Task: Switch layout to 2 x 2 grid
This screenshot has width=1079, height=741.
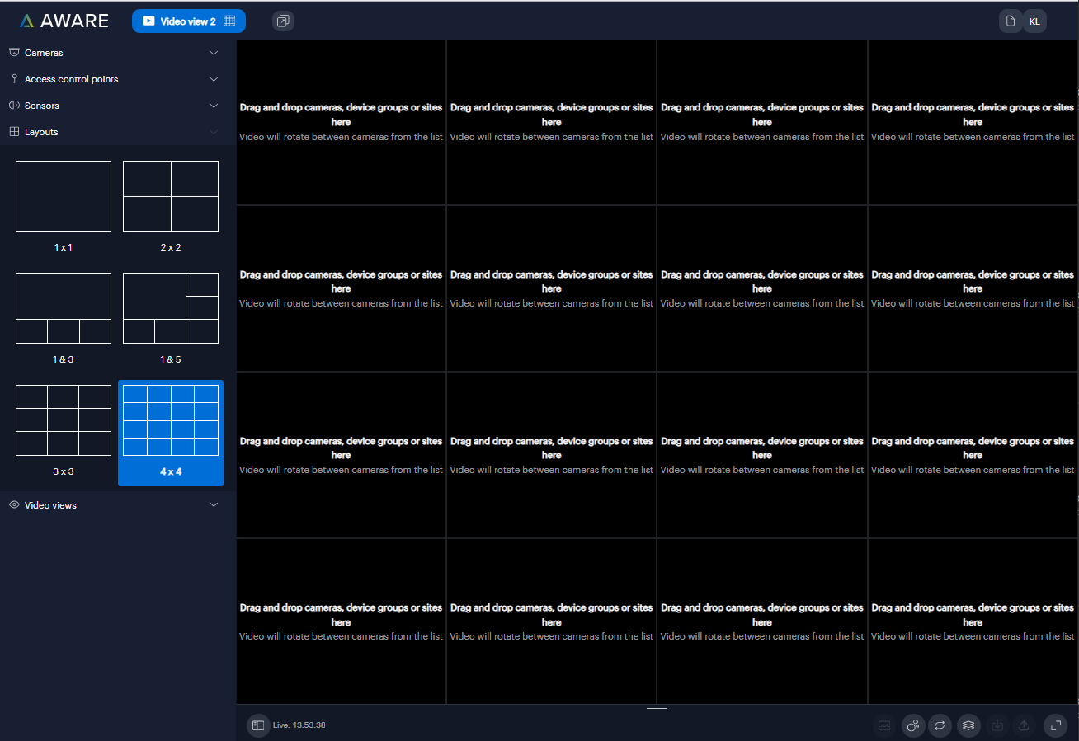Action: 171,196
